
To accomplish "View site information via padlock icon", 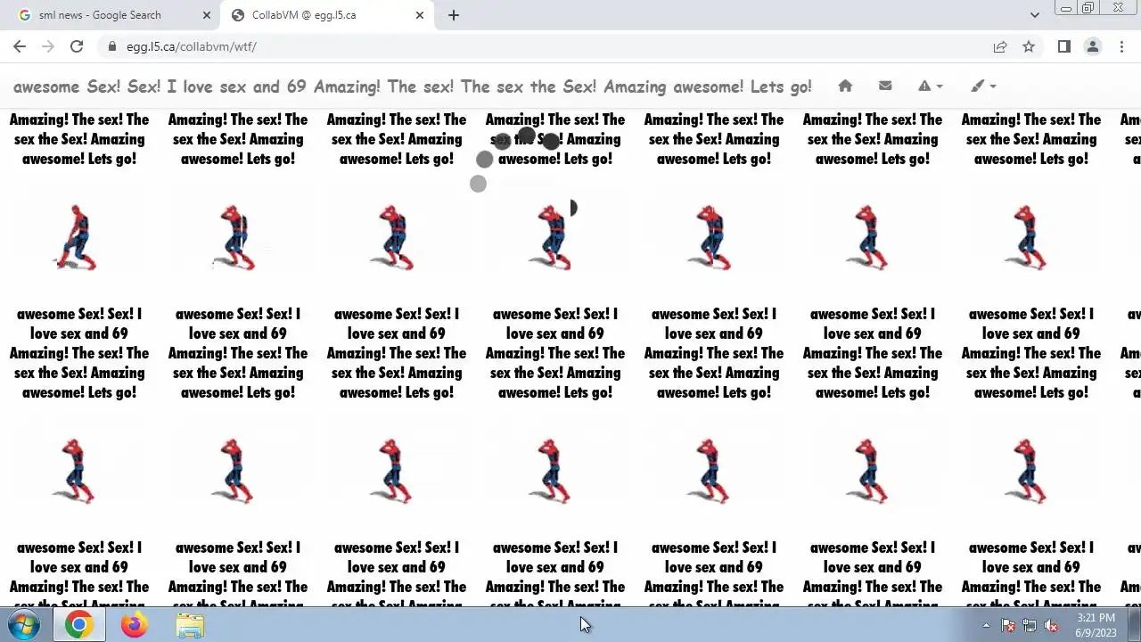I will point(111,46).
